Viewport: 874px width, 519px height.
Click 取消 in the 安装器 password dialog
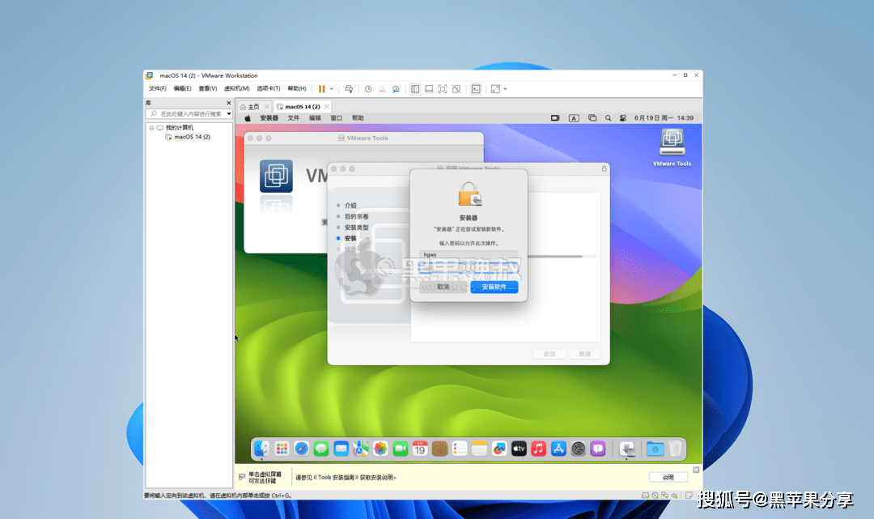(443, 287)
